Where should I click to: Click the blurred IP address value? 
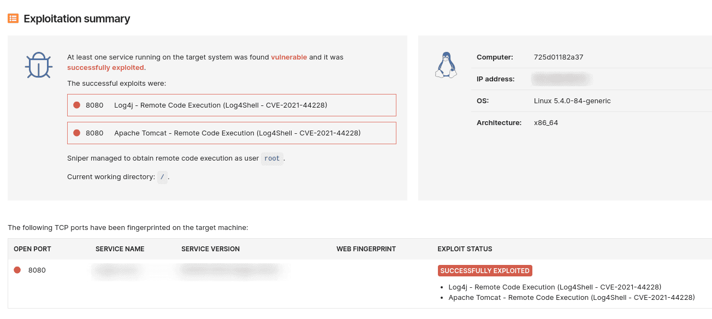pos(562,79)
